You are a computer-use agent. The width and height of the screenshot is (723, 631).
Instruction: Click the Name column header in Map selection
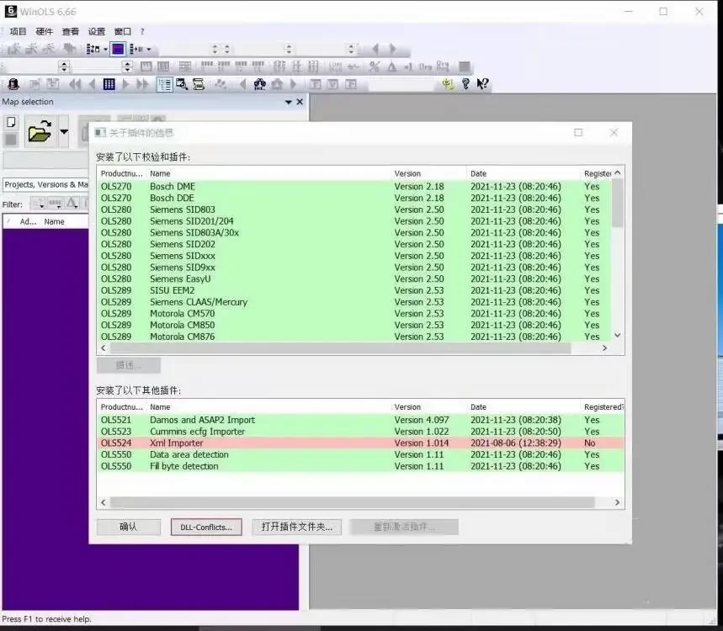[54, 222]
